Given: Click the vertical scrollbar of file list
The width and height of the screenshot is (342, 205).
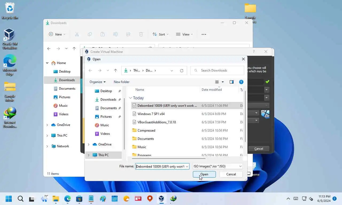Looking at the screenshot, I should 245,116.
